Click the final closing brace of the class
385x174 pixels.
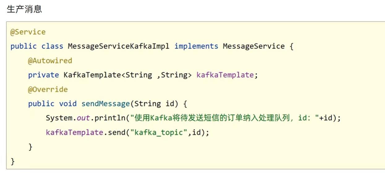(x=13, y=161)
